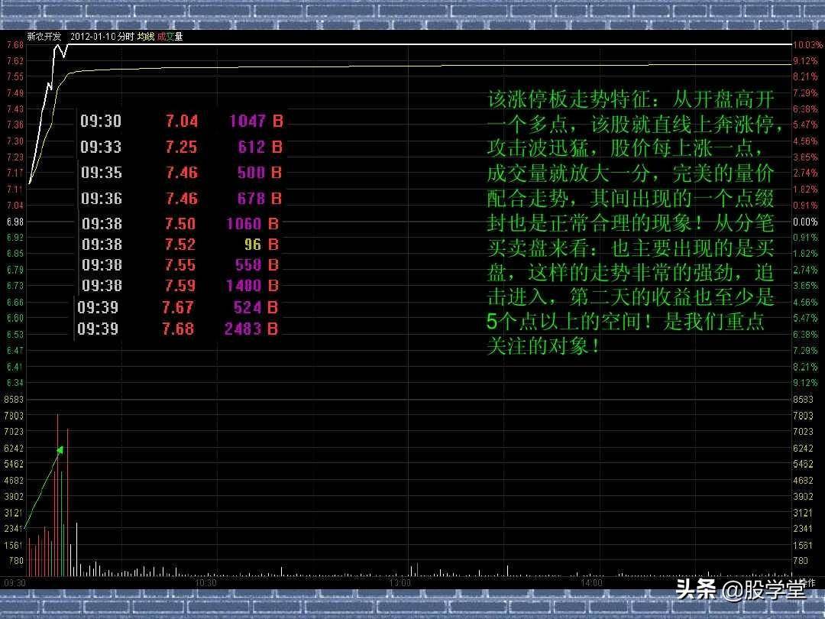Screen dimensions: 825x619
Task: Select the 09:33 tick row time
Action: click(101, 147)
